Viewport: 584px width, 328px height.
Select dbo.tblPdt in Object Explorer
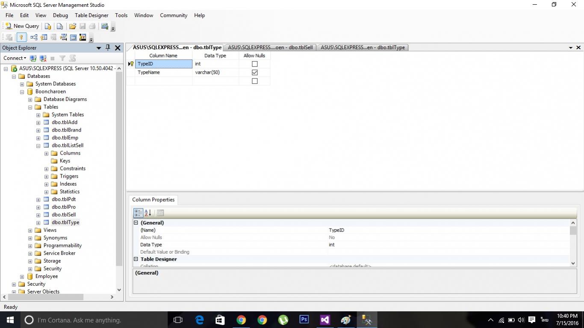pos(64,199)
